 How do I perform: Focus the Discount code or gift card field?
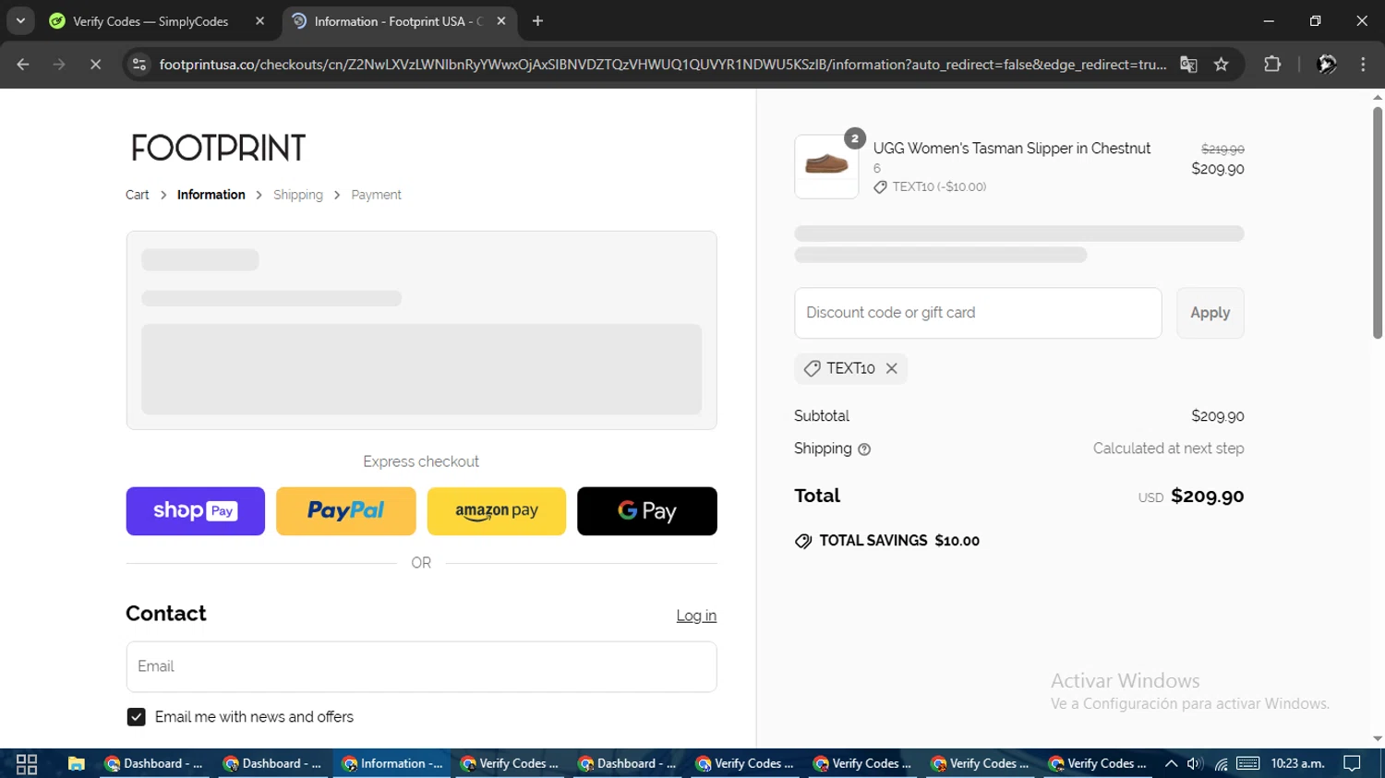[x=978, y=313]
